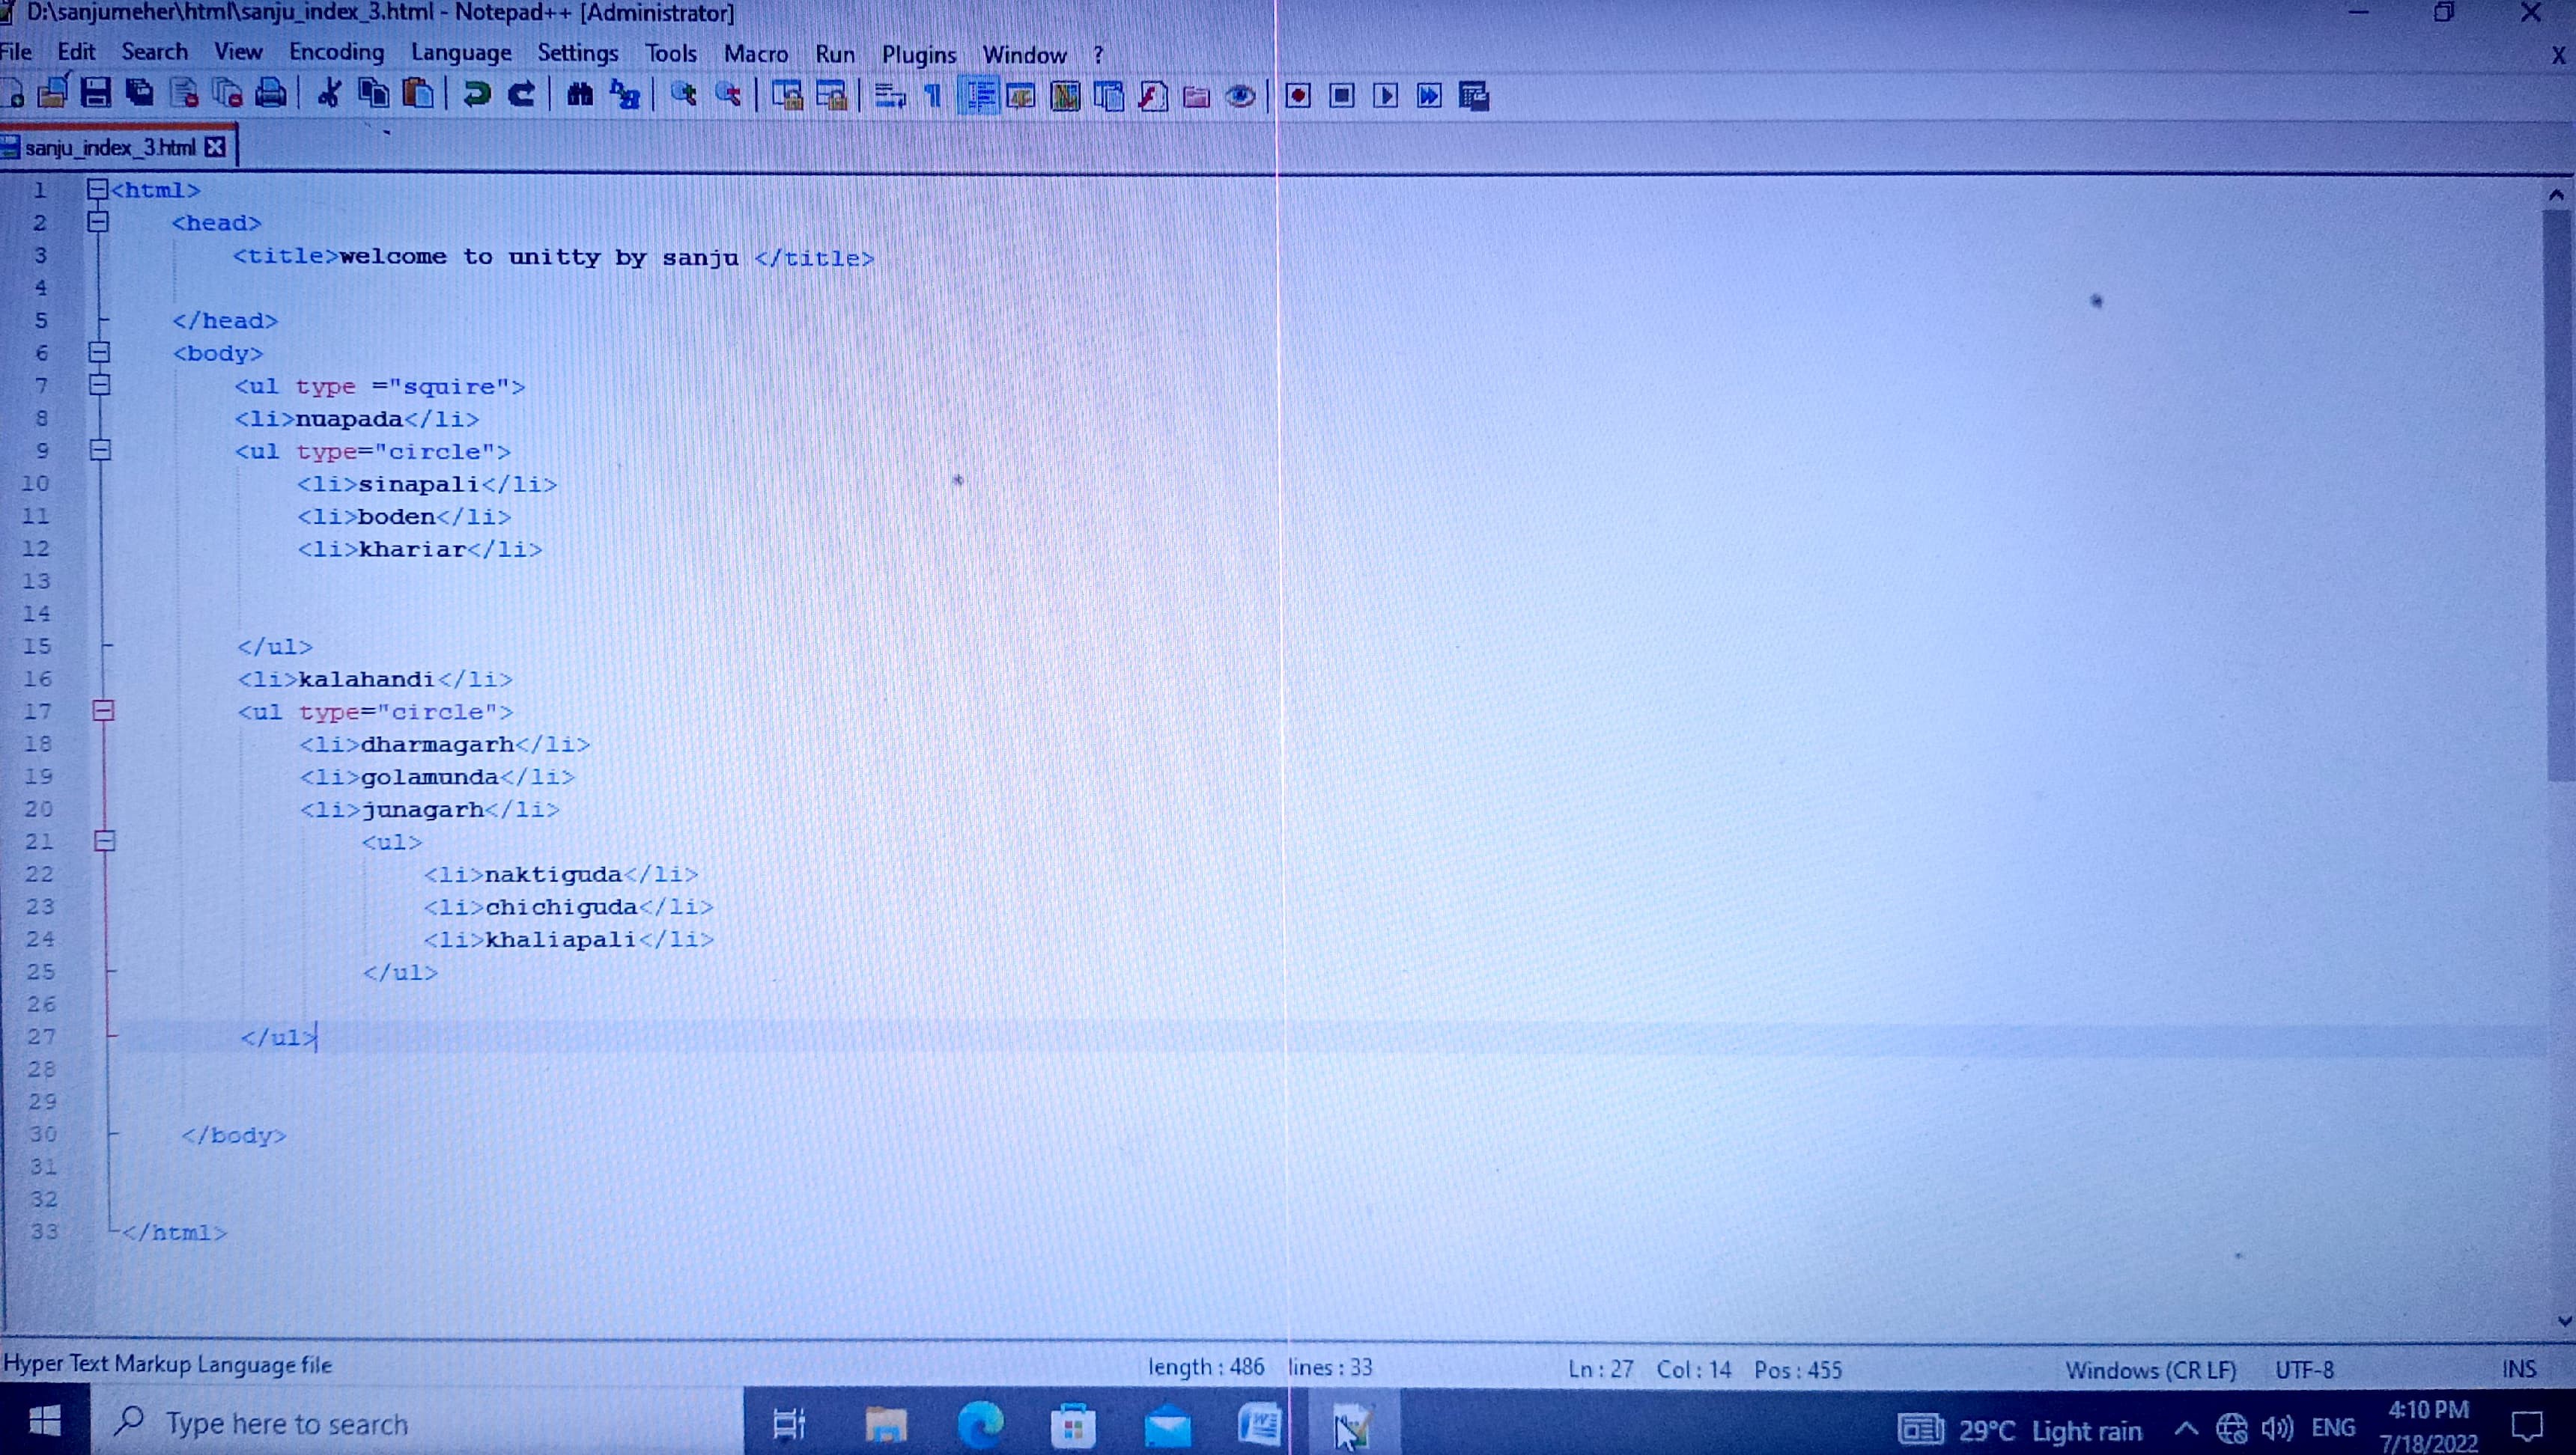This screenshot has height=1455, width=2576.
Task: Open Microsoft Edge from the taskbar
Action: (x=980, y=1425)
